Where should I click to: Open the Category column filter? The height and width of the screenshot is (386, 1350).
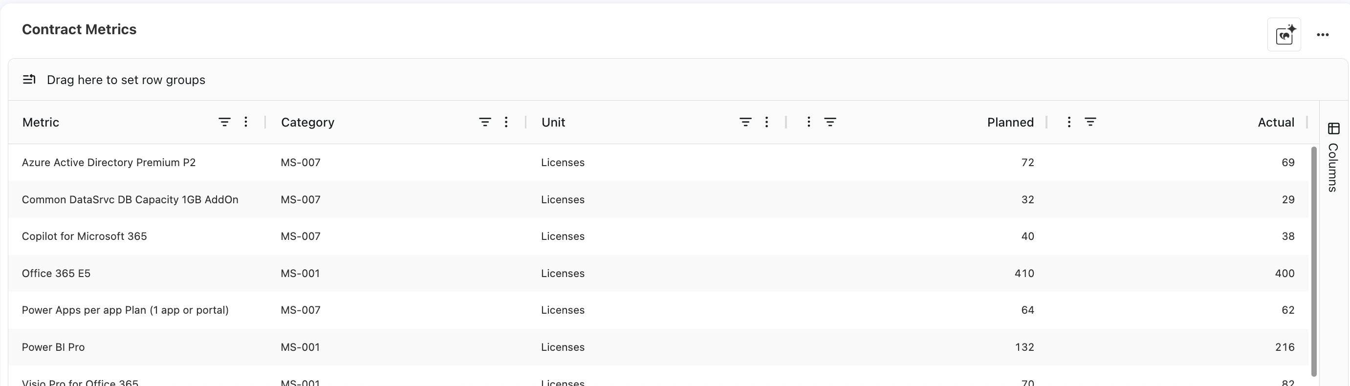click(485, 122)
